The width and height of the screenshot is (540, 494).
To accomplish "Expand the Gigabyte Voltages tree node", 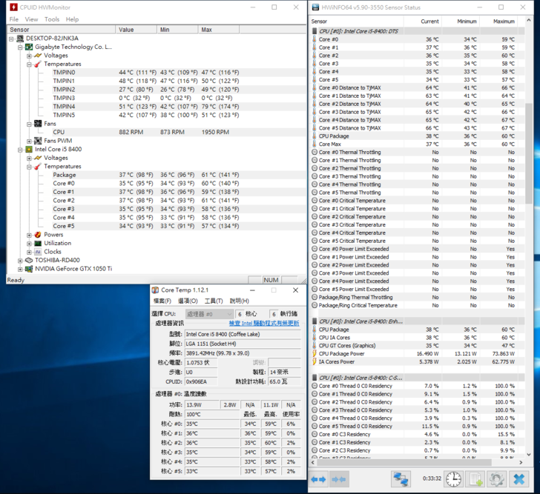I will pyautogui.click(x=29, y=56).
